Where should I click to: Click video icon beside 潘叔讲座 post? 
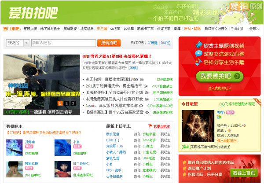tap(147, 93)
